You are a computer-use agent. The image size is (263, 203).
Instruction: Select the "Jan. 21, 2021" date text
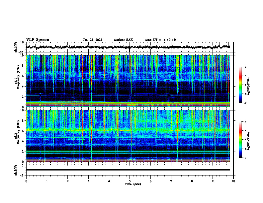tap(93, 40)
